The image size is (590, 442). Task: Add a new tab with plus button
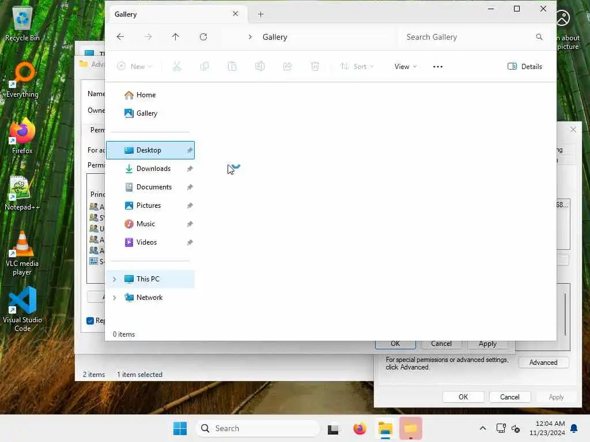click(261, 14)
